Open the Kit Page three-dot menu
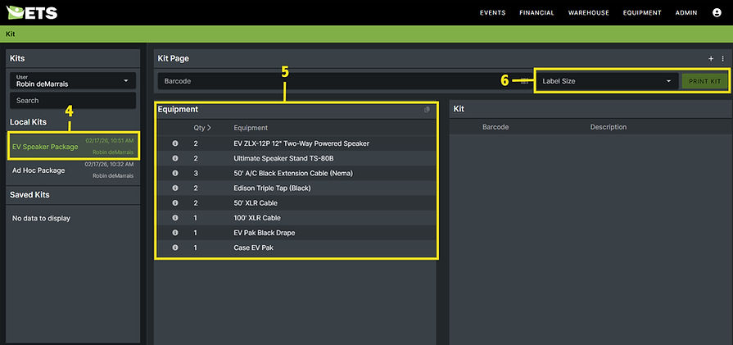This screenshot has height=345, width=733. tap(722, 59)
